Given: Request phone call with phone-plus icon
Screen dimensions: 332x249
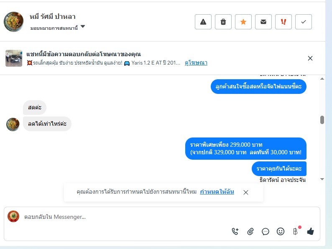Looking at the screenshot, I should (x=235, y=231).
